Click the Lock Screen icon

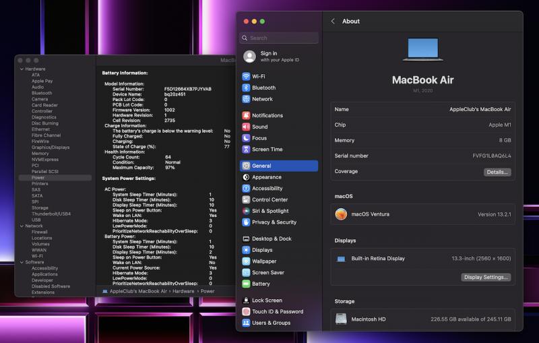pos(246,301)
